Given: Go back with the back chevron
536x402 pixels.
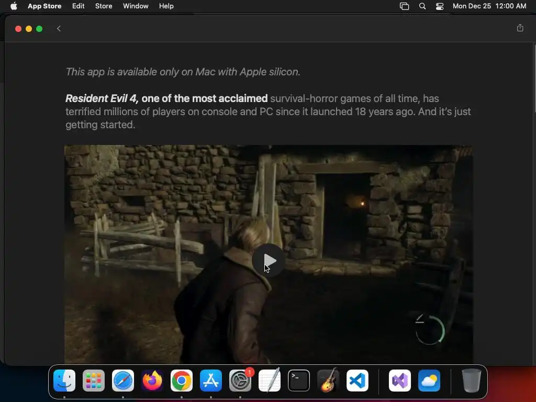Looking at the screenshot, I should point(59,29).
